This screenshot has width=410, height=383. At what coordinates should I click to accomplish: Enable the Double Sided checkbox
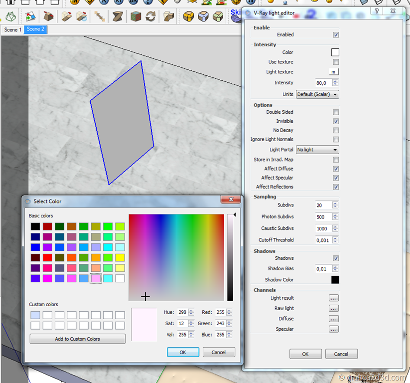336,112
